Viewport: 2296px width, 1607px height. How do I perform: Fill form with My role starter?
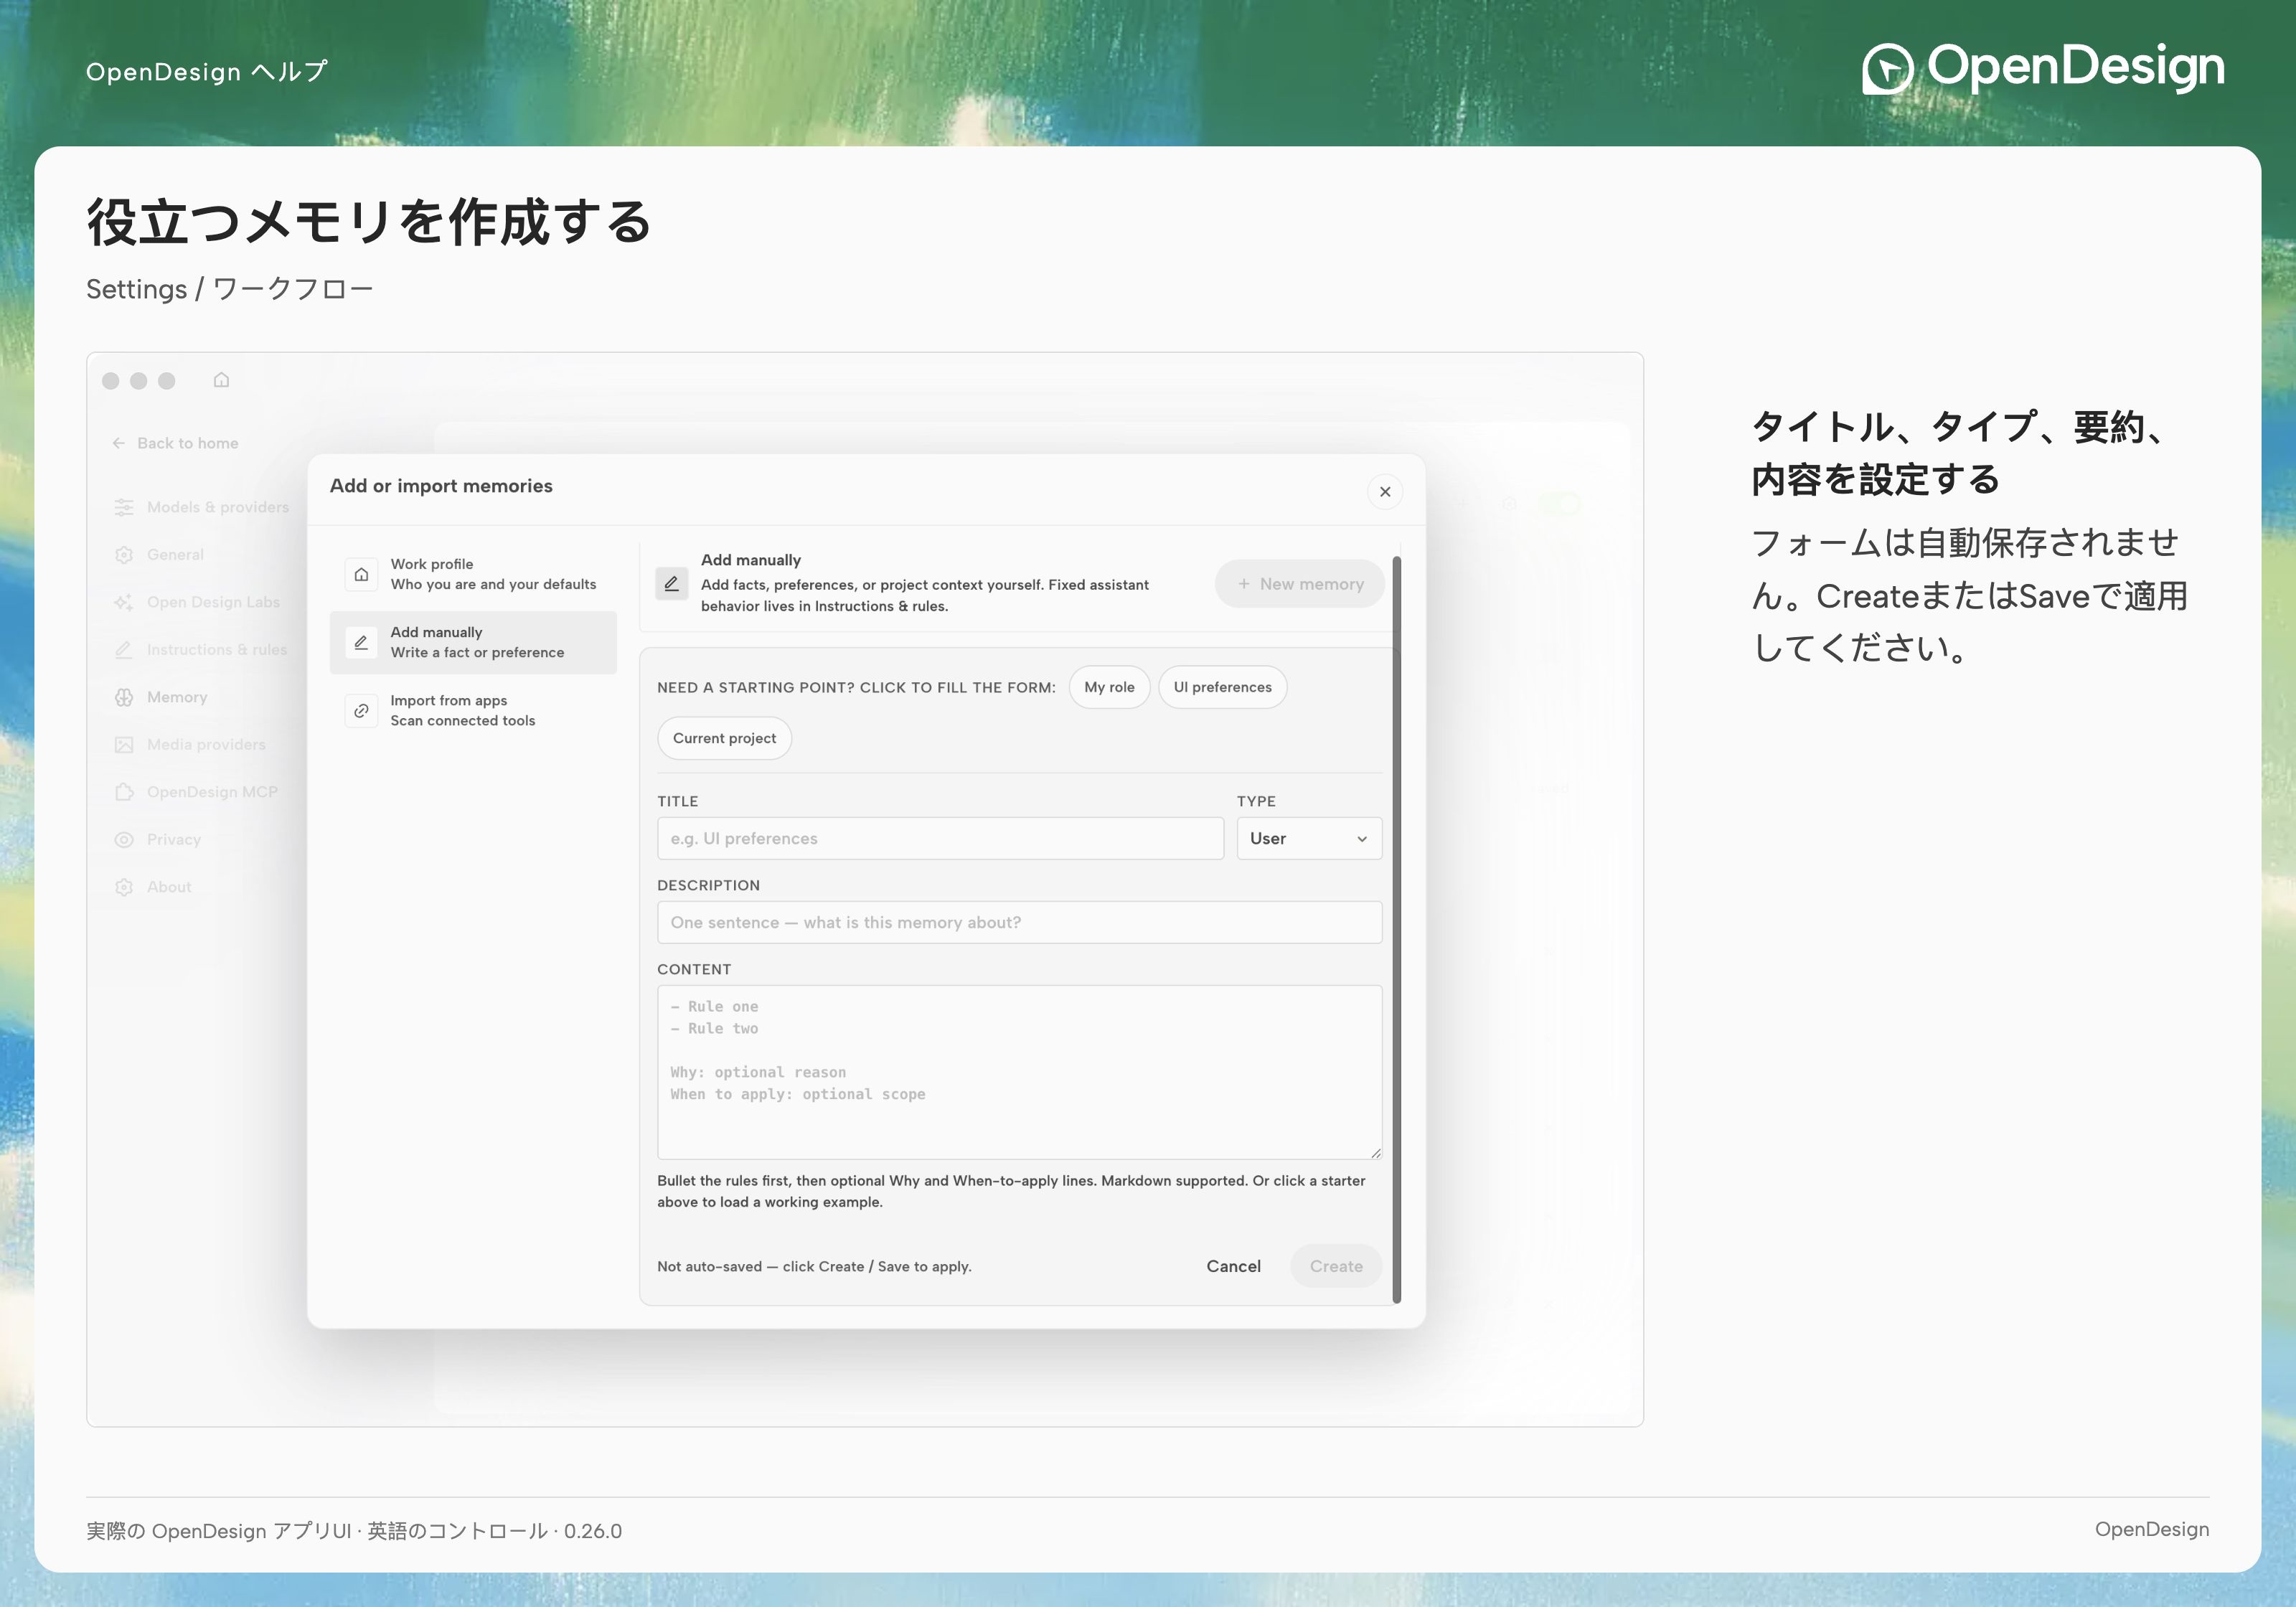(1109, 687)
